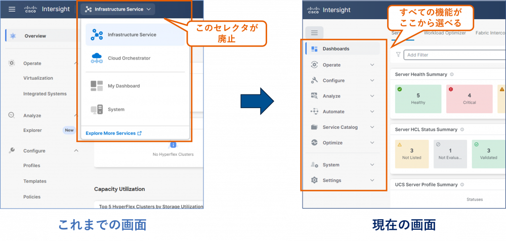Open My Dashboard from service list
This screenshot has width=506, height=241.
[135, 86]
